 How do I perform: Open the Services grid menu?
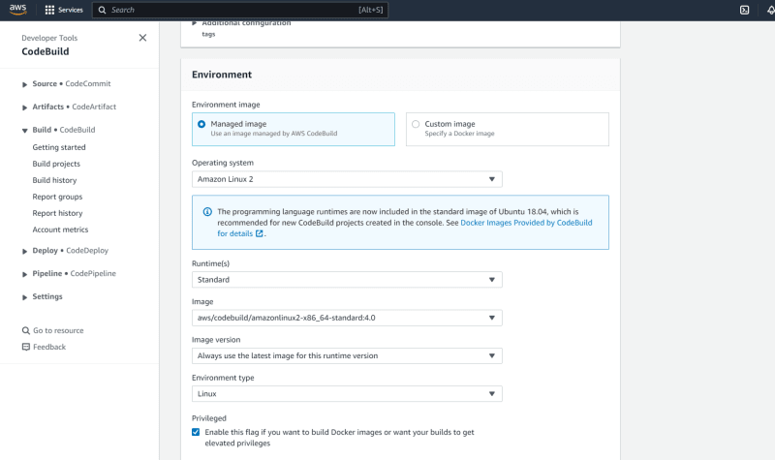49,10
